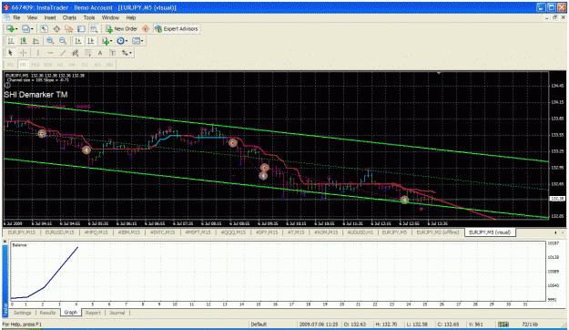Screen dimensions: 569x330
Task: Click the SHI Demarker TM label
Action: coord(36,95)
